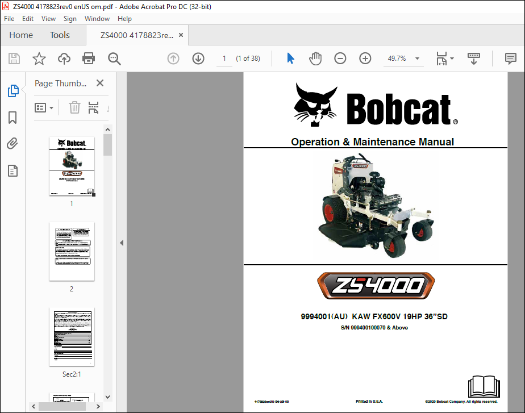The width and height of the screenshot is (525, 413).
Task: Upload to cloud icon in toolbar
Action: click(64, 59)
